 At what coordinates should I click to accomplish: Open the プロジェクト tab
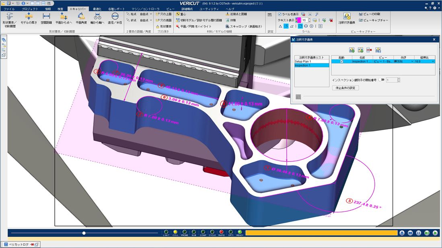(x=30, y=9)
